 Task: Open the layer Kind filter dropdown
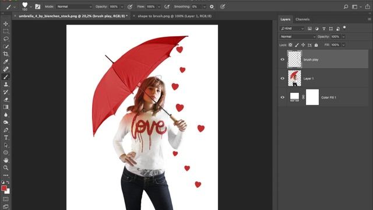(292, 29)
